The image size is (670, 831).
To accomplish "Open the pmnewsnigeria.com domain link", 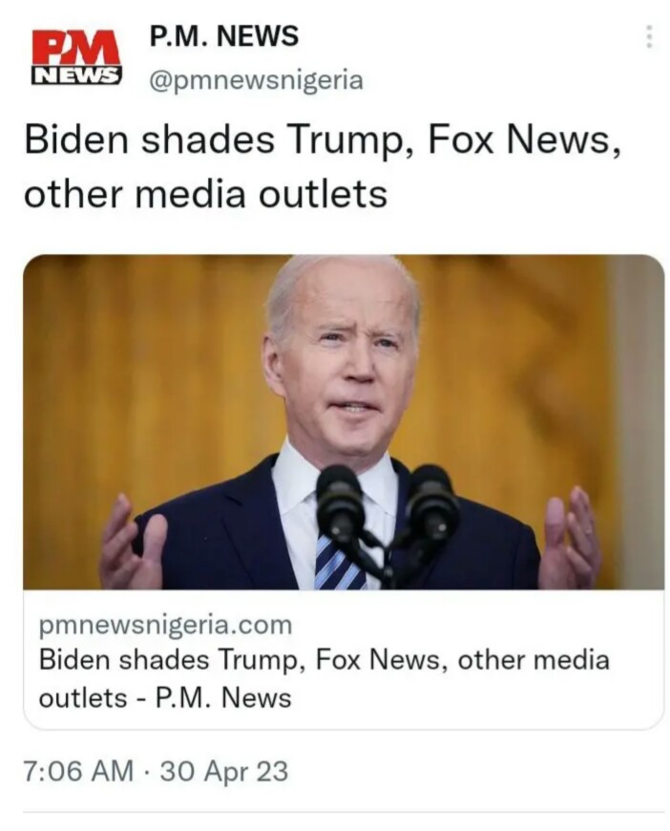I will (x=165, y=625).
